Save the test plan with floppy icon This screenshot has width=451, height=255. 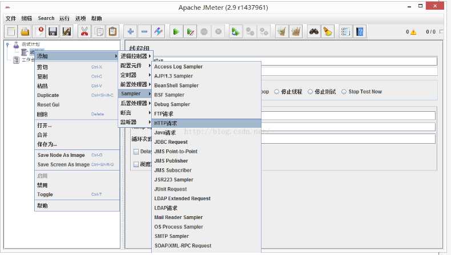tap(53, 31)
